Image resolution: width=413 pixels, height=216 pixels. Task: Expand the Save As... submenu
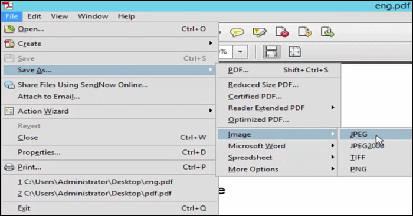coord(109,70)
